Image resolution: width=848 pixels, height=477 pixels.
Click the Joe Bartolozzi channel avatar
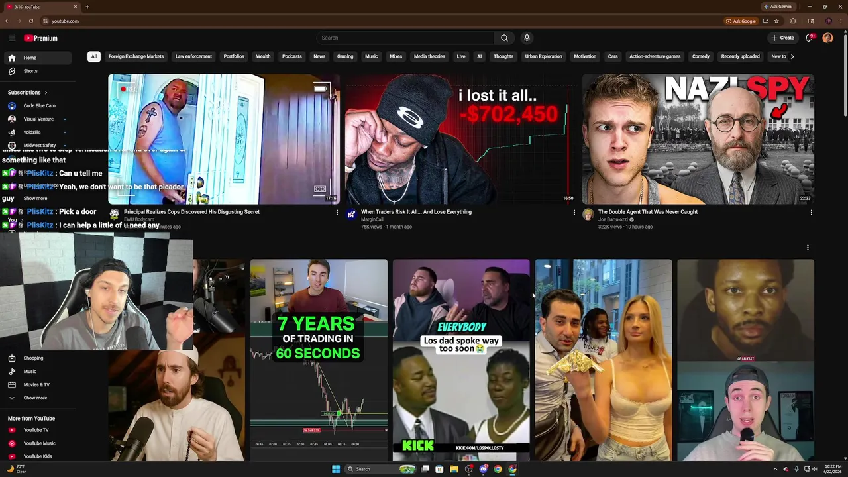click(x=588, y=214)
